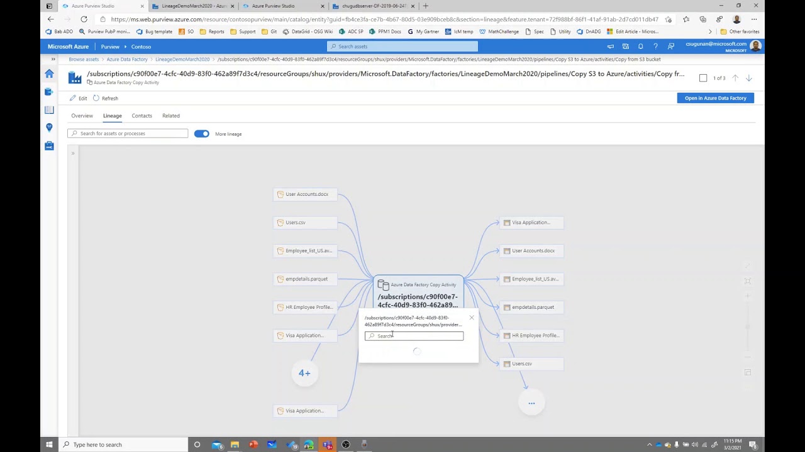Image resolution: width=805 pixels, height=452 pixels.
Task: Click the Edit pencil button
Action: 79,98
